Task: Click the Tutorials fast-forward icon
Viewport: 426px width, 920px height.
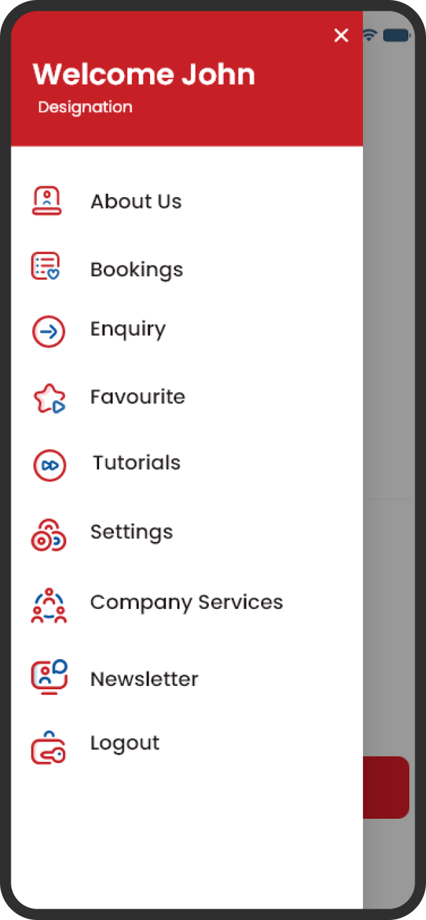Action: pyautogui.click(x=50, y=465)
